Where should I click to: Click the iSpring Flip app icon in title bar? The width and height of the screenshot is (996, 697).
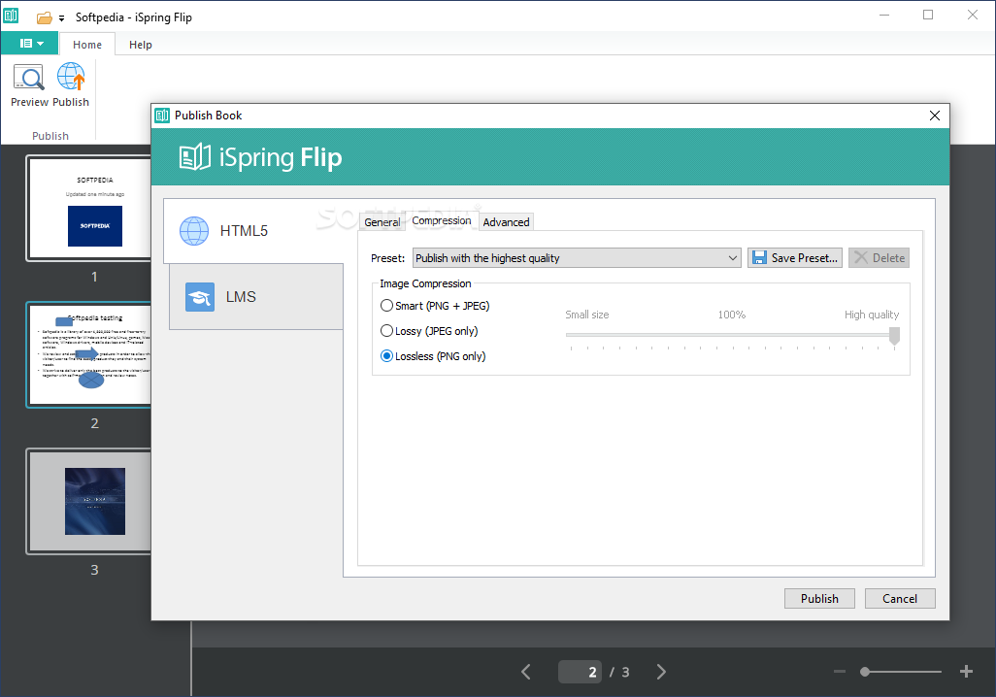click(11, 16)
